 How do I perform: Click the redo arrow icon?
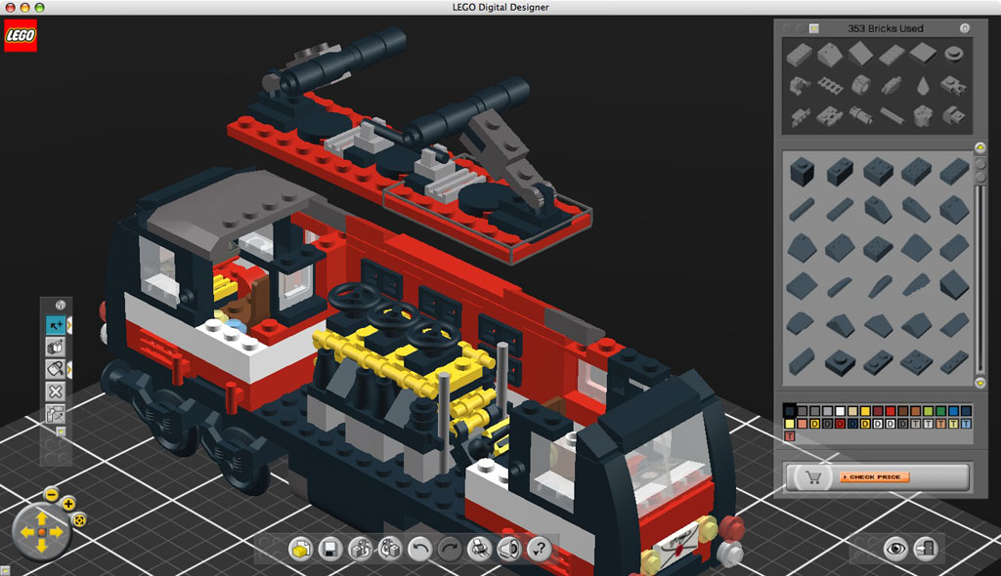coord(448,549)
